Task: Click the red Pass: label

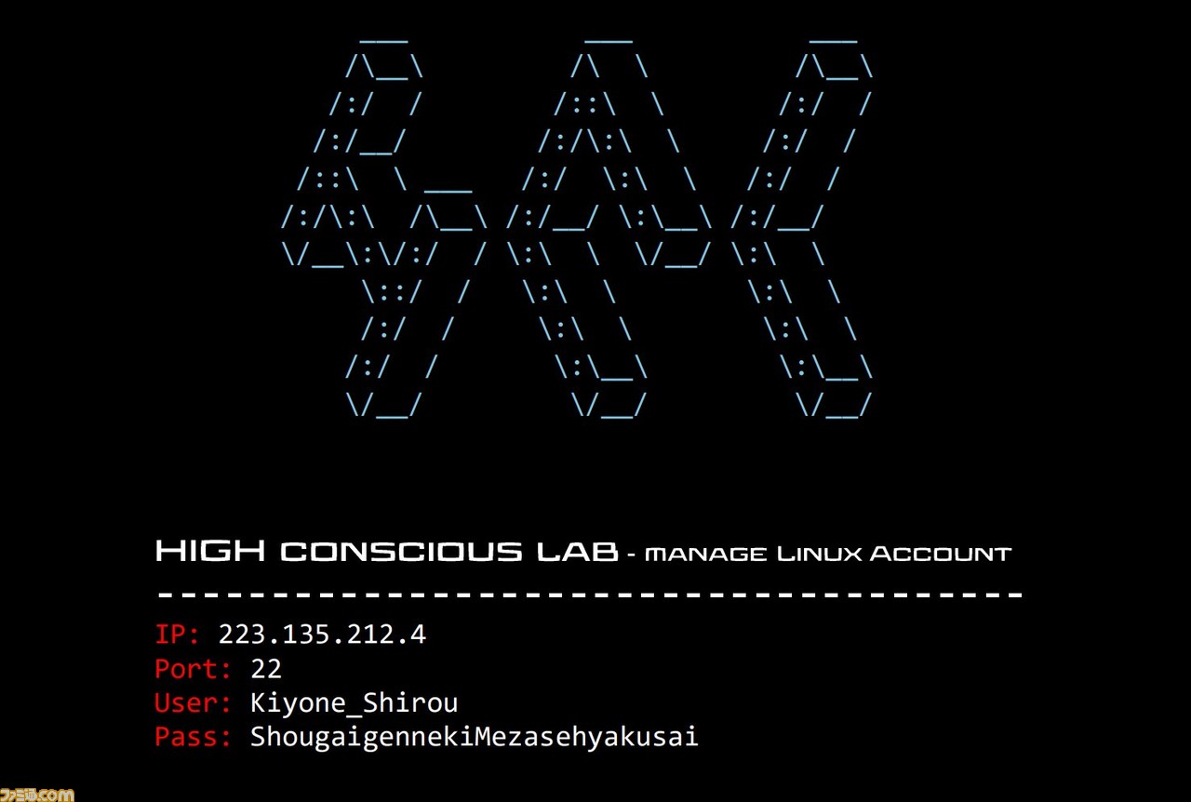Action: (x=193, y=737)
